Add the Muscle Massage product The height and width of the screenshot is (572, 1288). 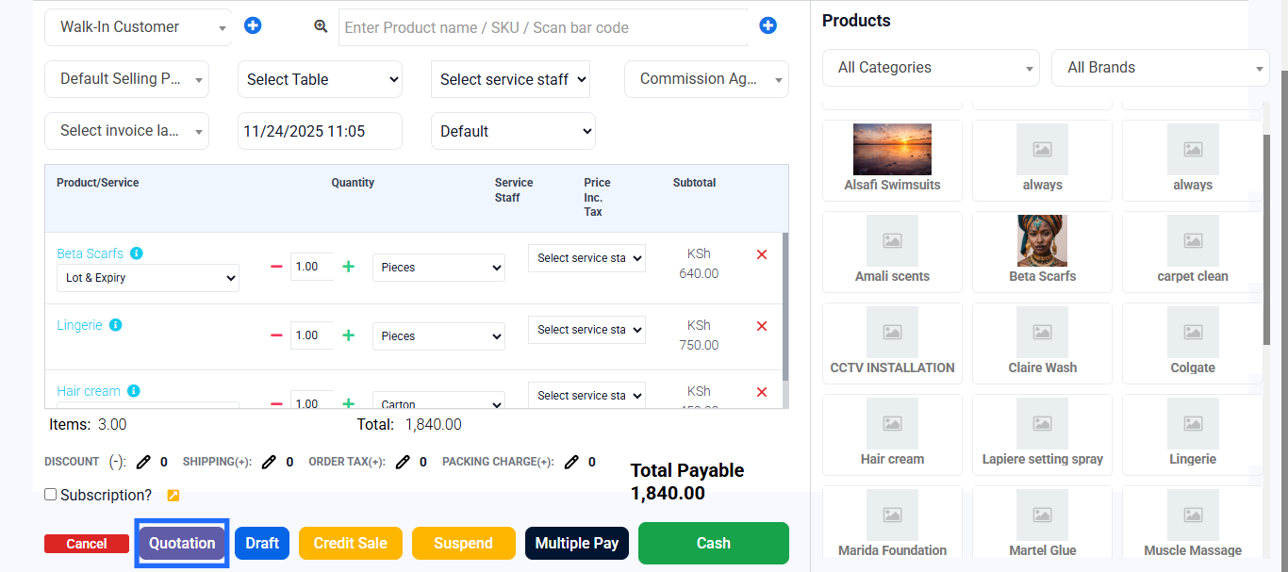point(1193,524)
